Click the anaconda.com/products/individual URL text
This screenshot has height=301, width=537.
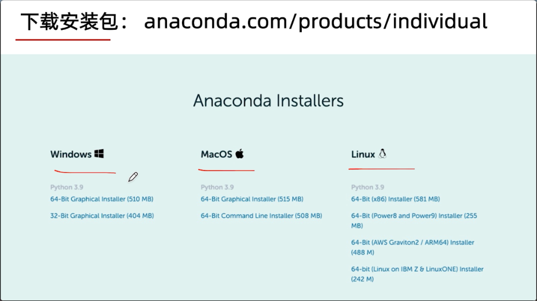[315, 22]
